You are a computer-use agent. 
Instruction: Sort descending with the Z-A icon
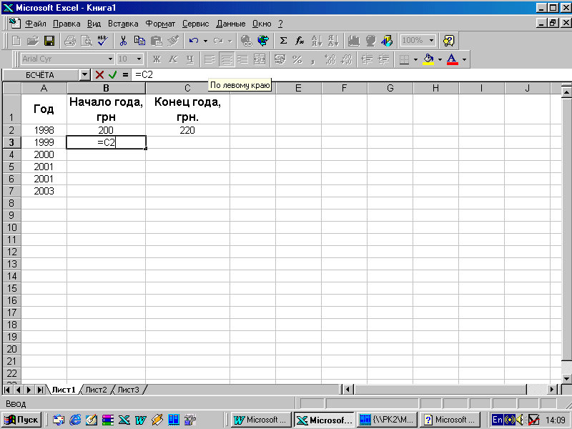(333, 41)
